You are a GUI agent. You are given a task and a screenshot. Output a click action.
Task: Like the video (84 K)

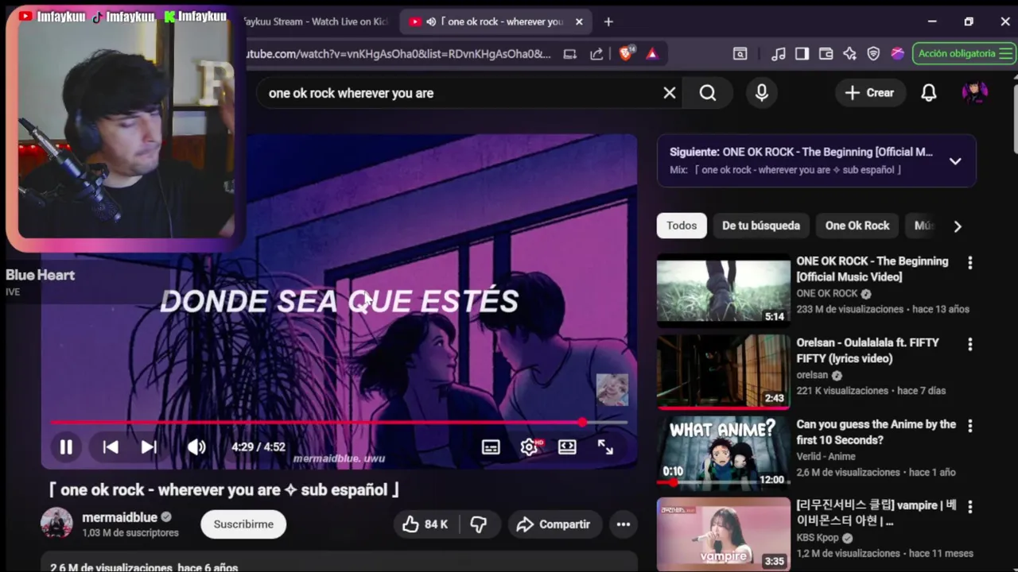[x=425, y=524]
